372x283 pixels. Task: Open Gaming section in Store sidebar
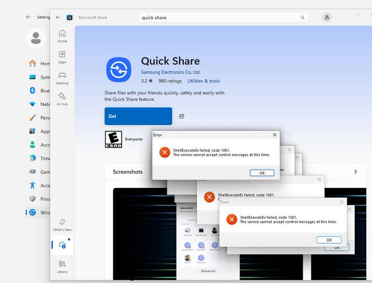[62, 78]
